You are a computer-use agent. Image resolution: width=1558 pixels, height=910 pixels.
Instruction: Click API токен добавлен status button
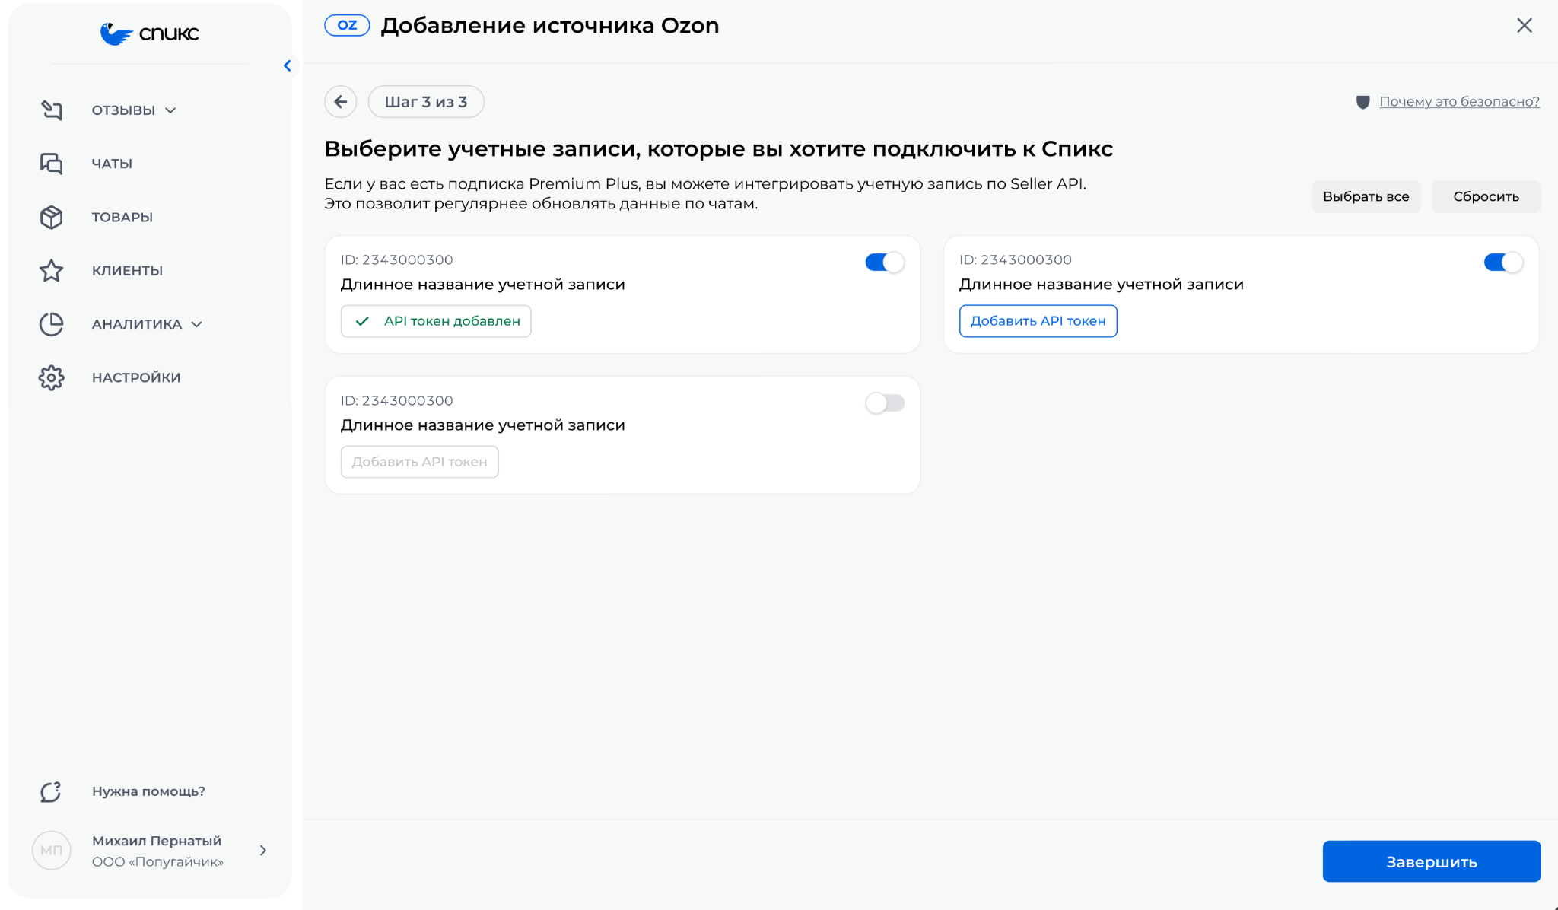click(436, 321)
